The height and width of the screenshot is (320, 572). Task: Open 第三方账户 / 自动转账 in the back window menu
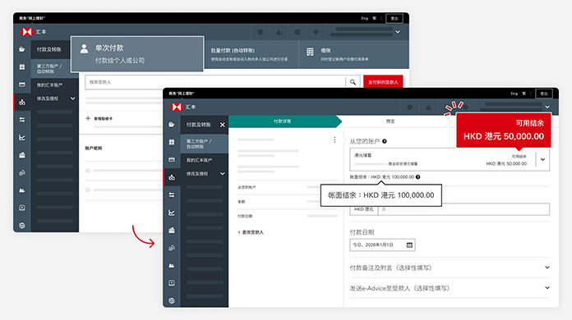tap(55, 68)
